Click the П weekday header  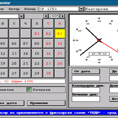[37, 24]
